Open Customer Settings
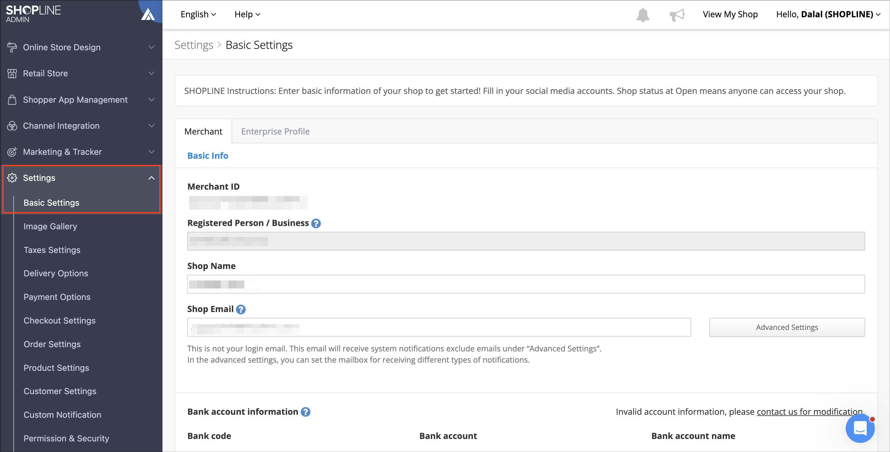This screenshot has height=452, width=890. click(60, 391)
